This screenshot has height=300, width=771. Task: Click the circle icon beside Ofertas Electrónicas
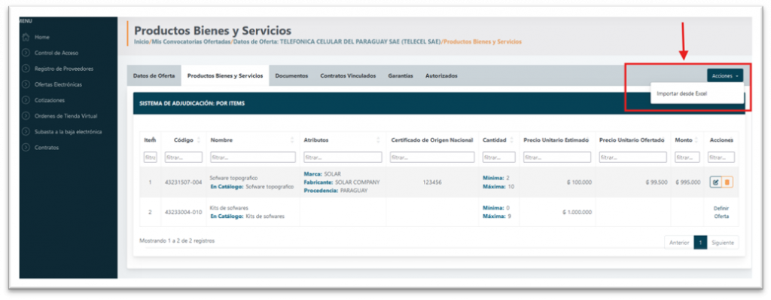pos(26,84)
